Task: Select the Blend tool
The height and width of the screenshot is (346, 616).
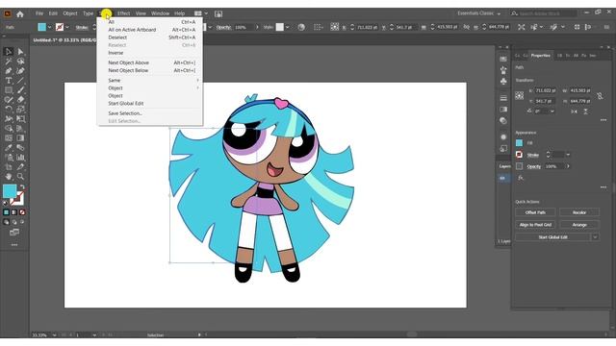Action: (21, 147)
